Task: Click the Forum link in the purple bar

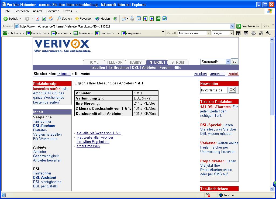Action: coord(165,68)
